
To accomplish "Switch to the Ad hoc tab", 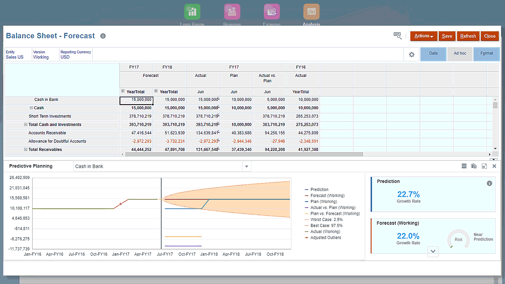I will coord(460,54).
